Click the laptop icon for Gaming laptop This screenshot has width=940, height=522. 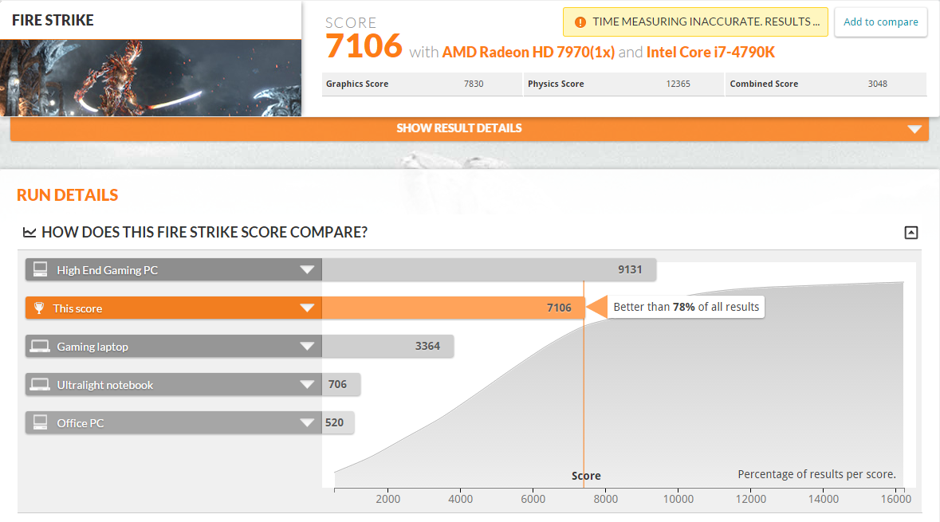[40, 347]
